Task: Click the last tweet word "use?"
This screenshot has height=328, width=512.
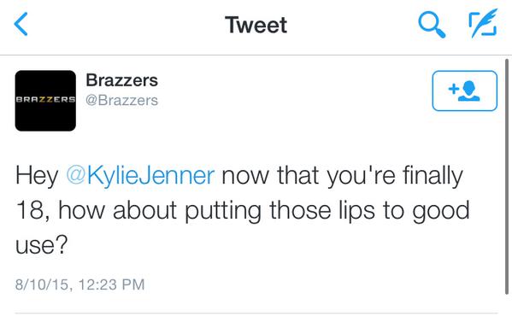Action: click(42, 244)
